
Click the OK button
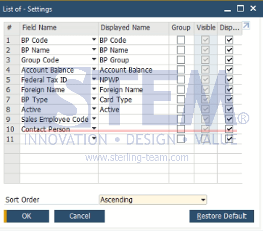pos(26,216)
